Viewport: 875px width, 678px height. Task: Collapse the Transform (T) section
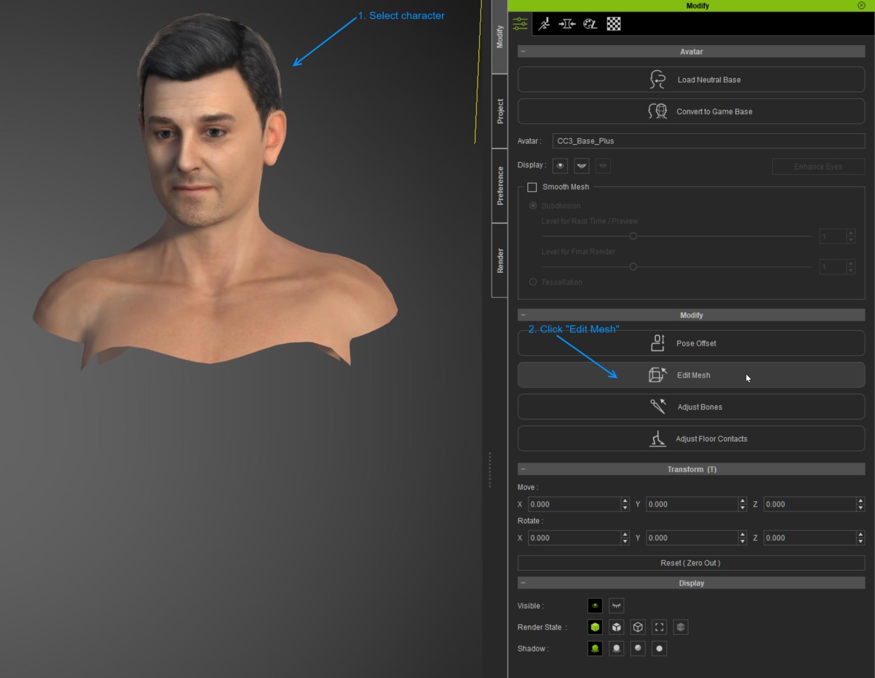[523, 469]
